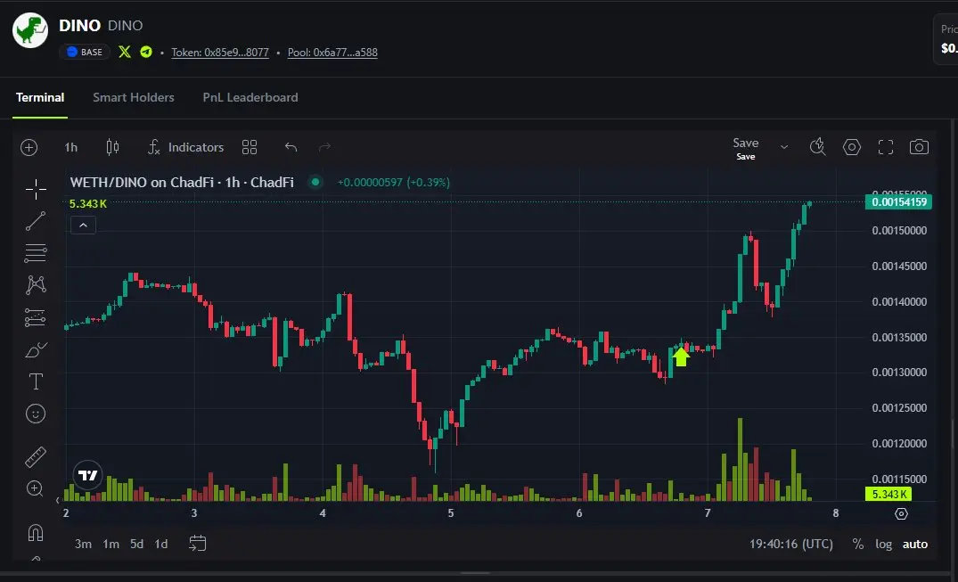Screen dimensions: 958x582
Task: Activate the ruler measure tool
Action: pyautogui.click(x=36, y=456)
